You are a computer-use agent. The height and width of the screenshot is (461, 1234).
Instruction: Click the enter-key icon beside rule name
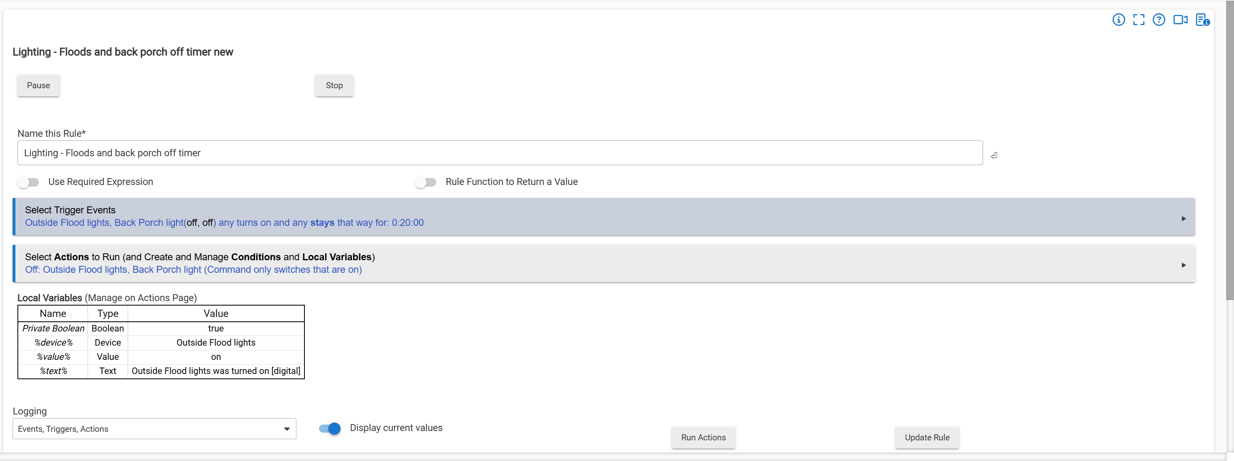click(x=994, y=155)
